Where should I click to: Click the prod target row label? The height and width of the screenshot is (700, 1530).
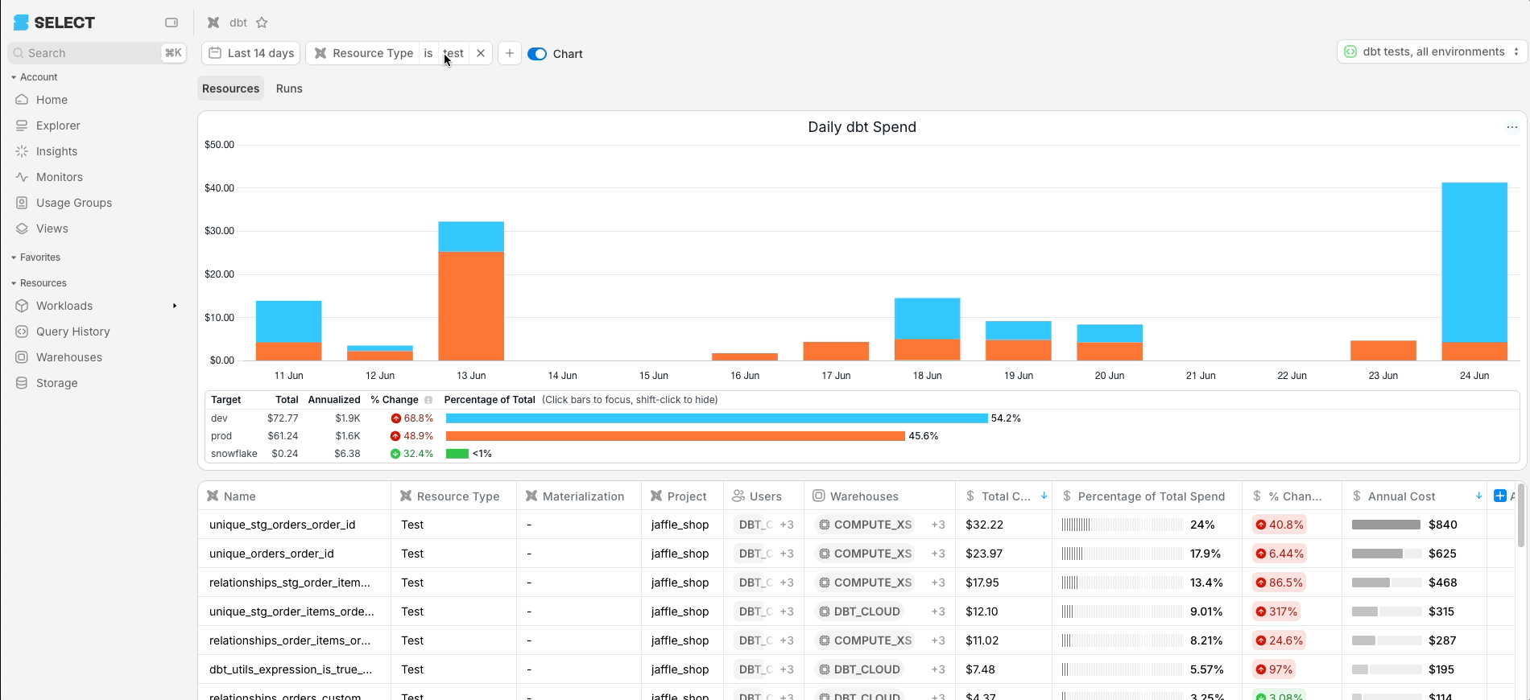point(221,436)
